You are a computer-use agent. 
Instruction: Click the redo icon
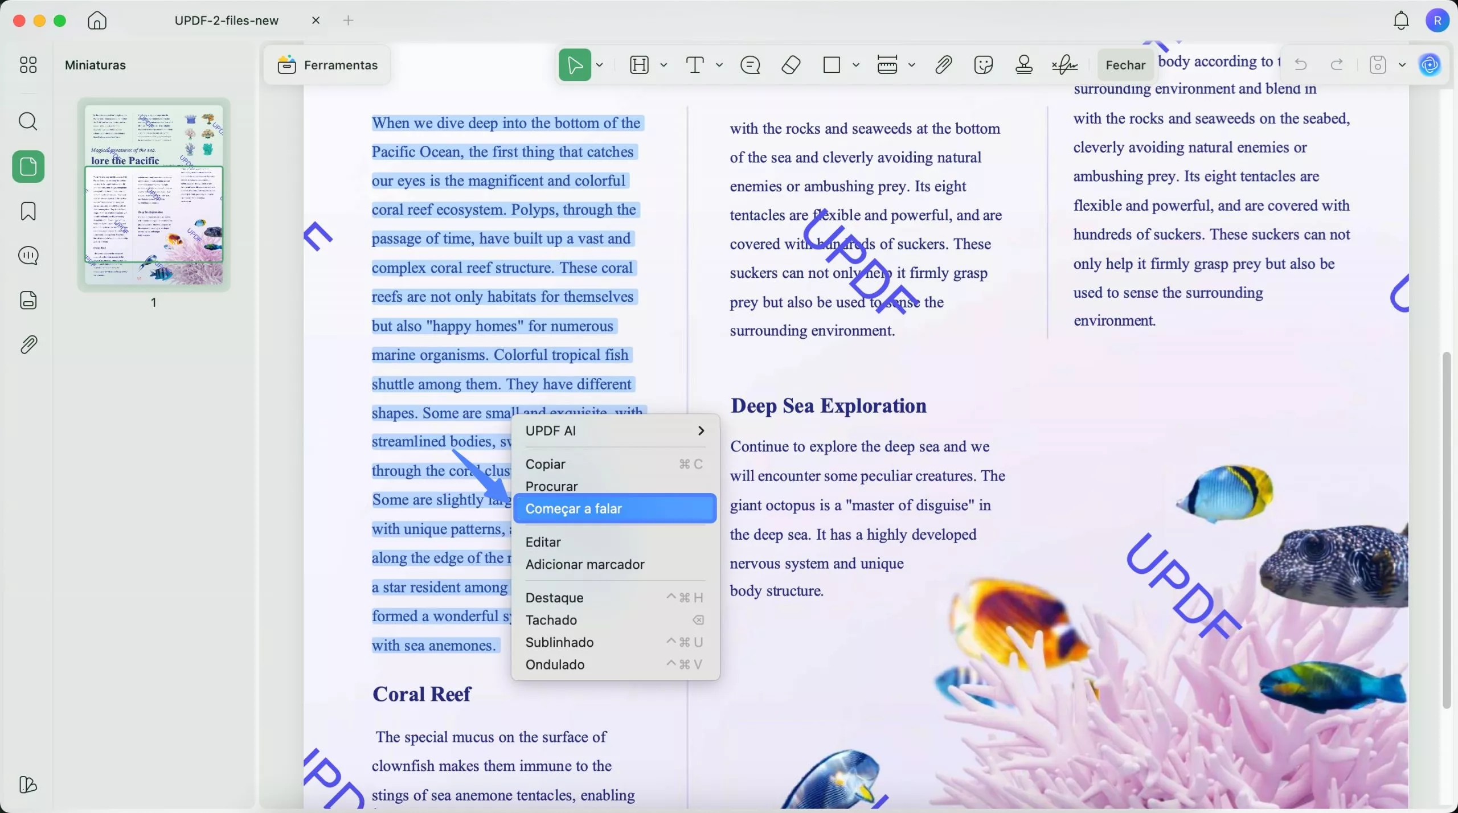1336,64
